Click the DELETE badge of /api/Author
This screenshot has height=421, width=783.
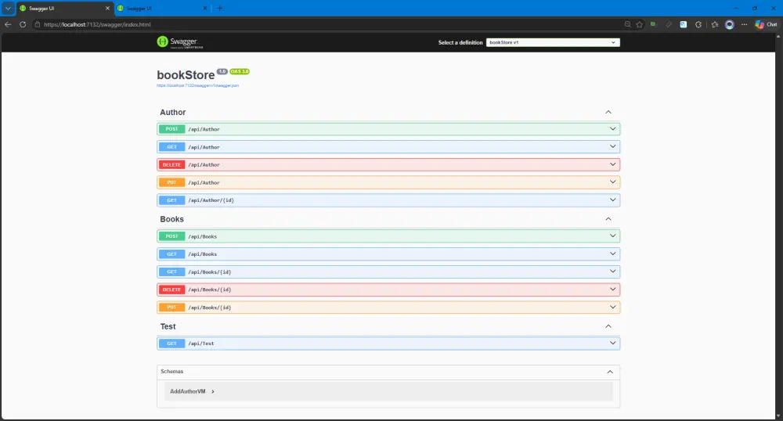pyautogui.click(x=171, y=164)
